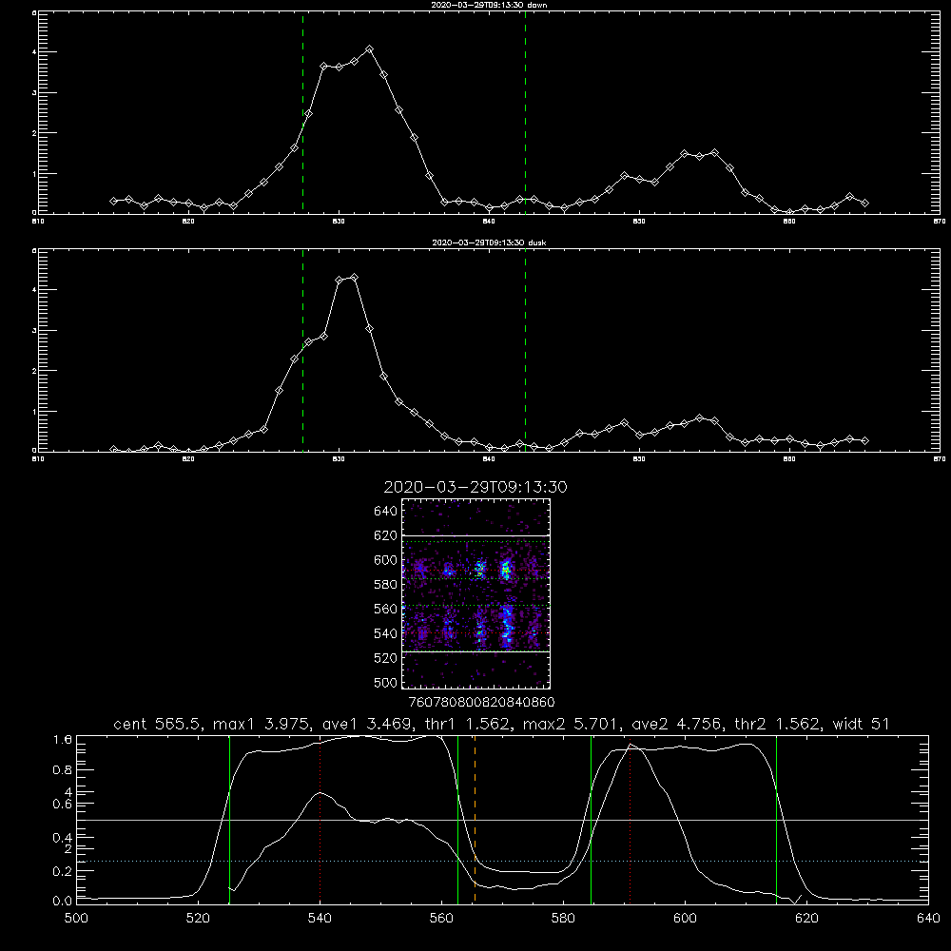Click the large timestamp title above the heat map
Image resolution: width=951 pixels, height=951 pixels.
point(475,487)
